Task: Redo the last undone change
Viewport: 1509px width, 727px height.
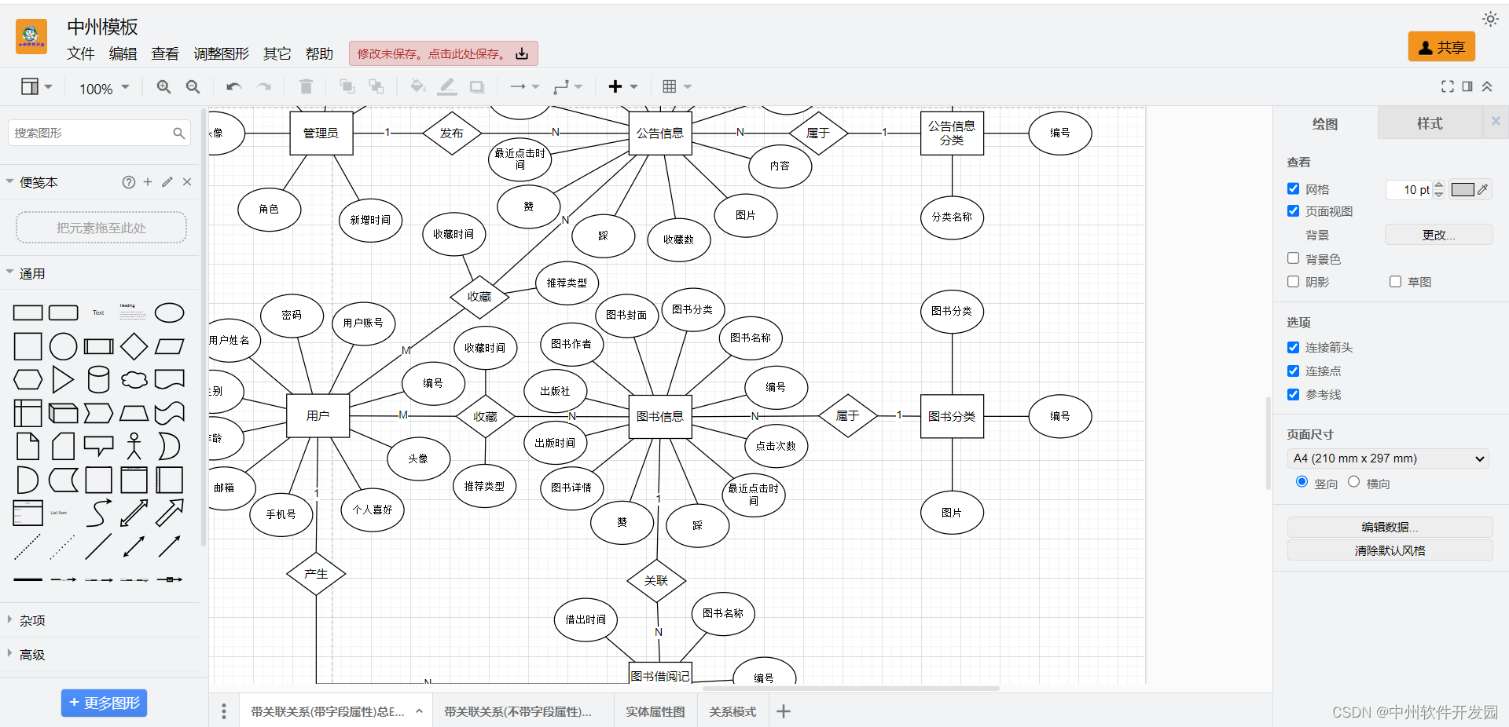Action: 263,87
